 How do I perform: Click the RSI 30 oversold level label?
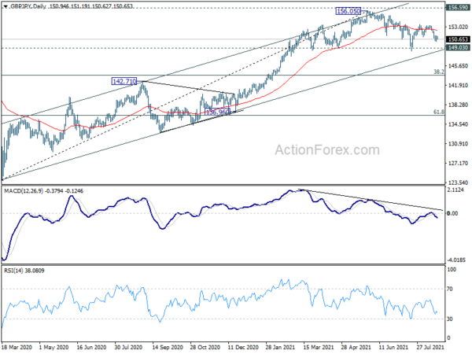pos(450,319)
